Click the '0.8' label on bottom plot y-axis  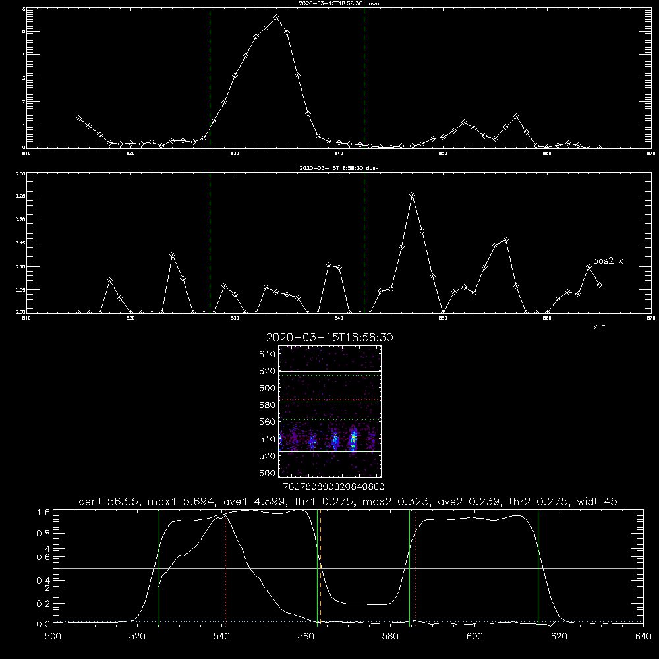[x=43, y=534]
